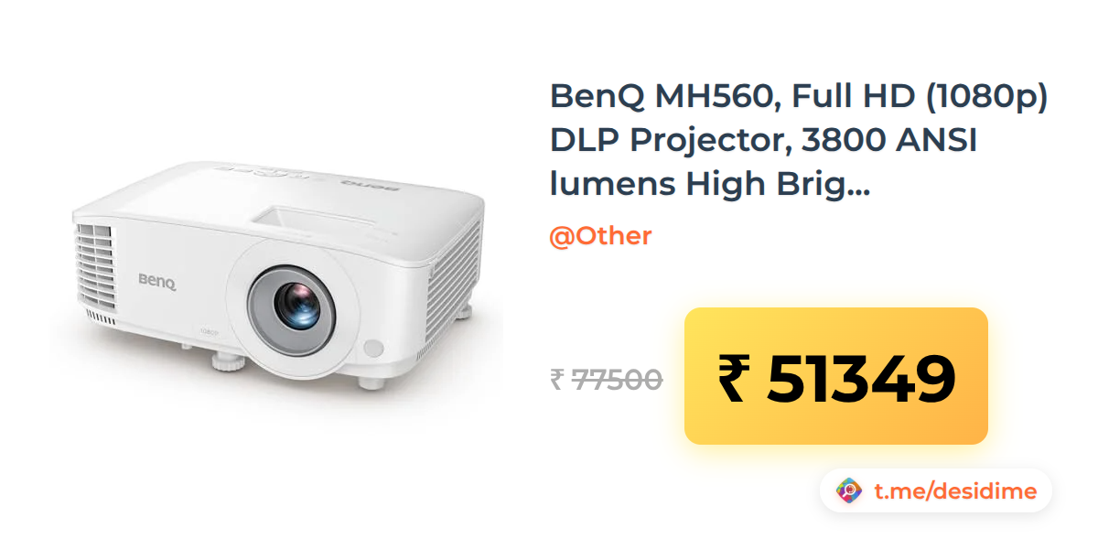The height and width of the screenshot is (549, 1098).
Task: Click the white t.me/desidime pill badge
Action: (936, 491)
